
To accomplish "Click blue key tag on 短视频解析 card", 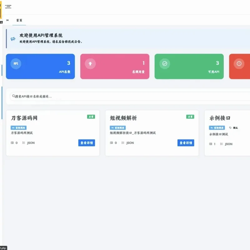I will 118,128.
